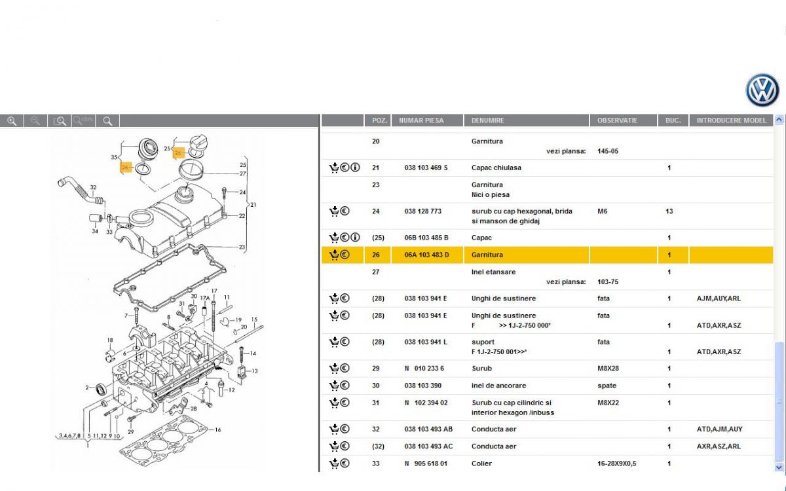Open referenced plate 145-05
The height and width of the screenshot is (491, 786).
pos(608,151)
